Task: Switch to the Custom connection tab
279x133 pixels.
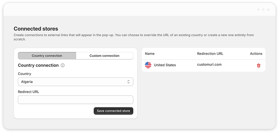Action: 104,56
